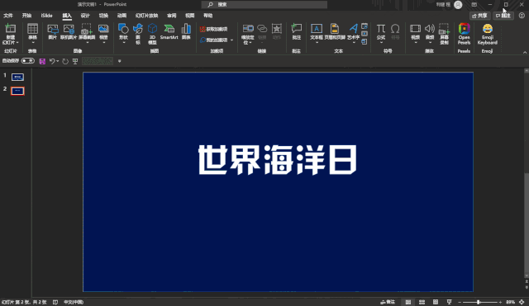
Task: Click Get Add-ins
Action: [213, 30]
